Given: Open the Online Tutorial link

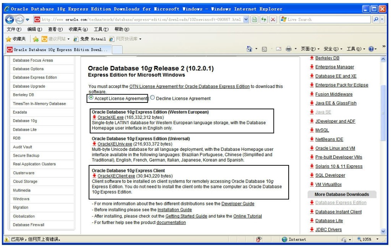Looking at the screenshot, I should coord(247,216).
